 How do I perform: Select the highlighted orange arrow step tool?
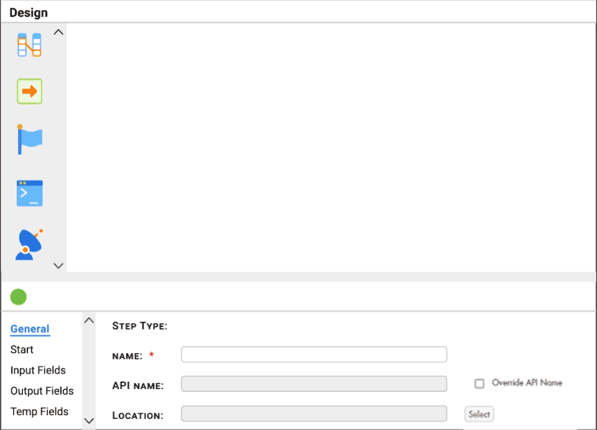(x=29, y=91)
